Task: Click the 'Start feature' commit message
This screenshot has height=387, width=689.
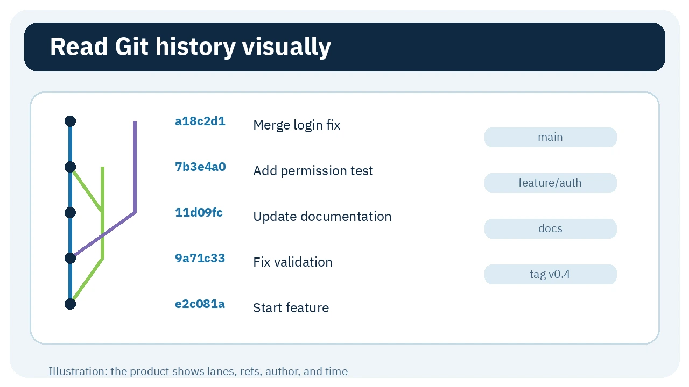Action: coord(291,308)
